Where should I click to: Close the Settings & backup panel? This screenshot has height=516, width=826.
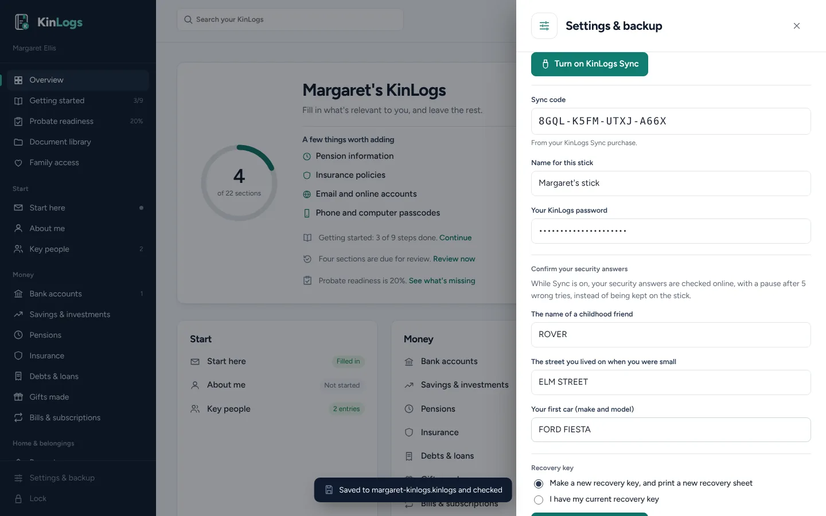coord(797,26)
